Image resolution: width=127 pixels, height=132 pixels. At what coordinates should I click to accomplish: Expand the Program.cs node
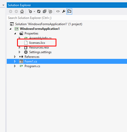pos(15,66)
